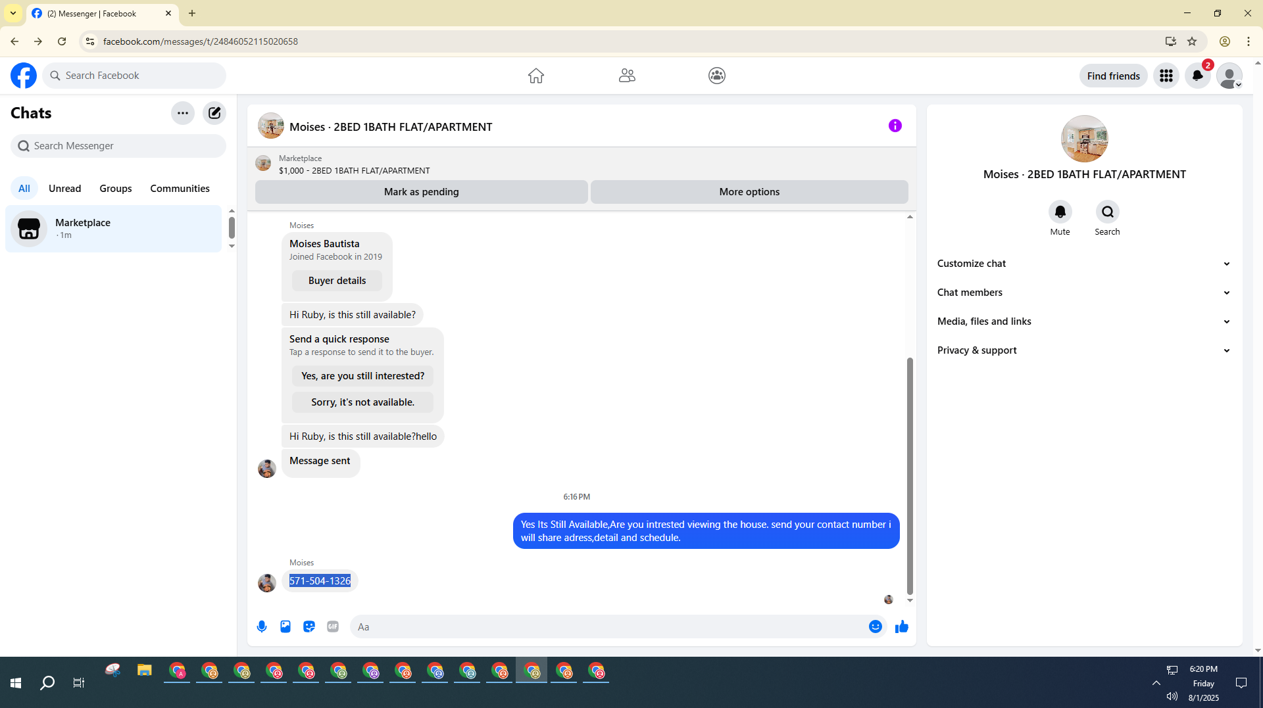
Task: Open Chrome three-dot menu
Action: 1249,41
